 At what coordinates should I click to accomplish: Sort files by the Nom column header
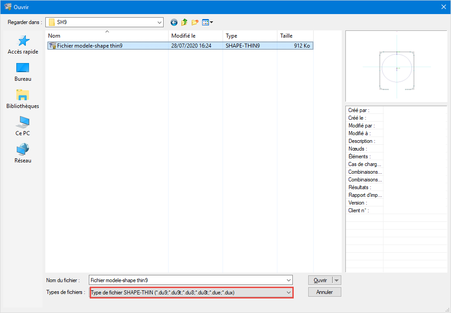pos(107,35)
